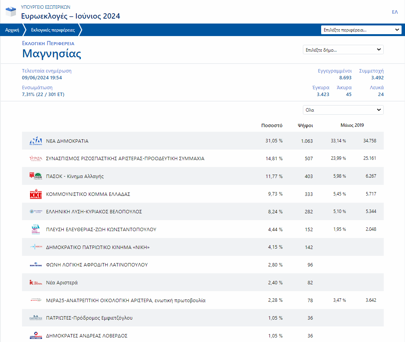Viewport: 405px width, 342px height.
Task: Click the Ελληνική Λύση 2019 votes 5.344
Action: [x=371, y=211]
